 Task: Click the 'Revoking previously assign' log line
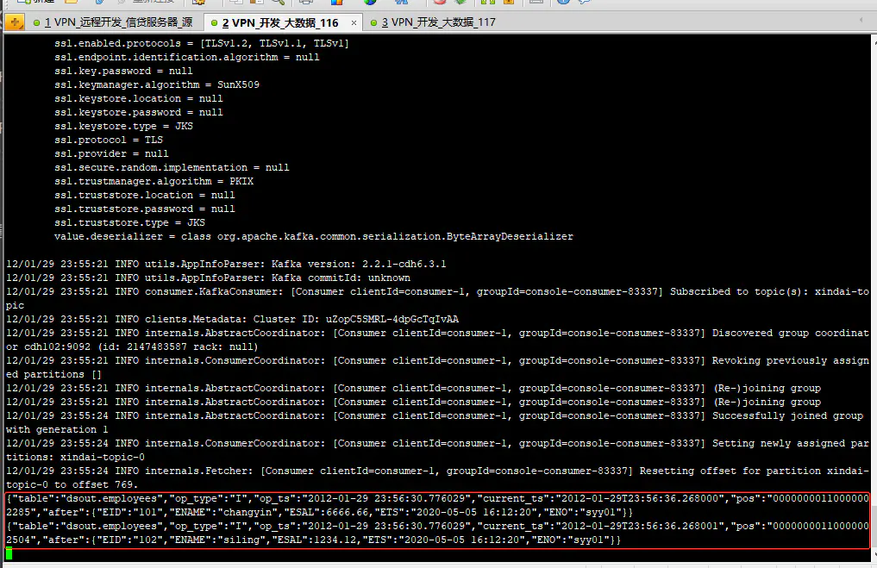tap(437, 360)
